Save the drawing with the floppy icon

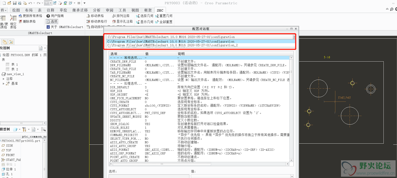15,3
